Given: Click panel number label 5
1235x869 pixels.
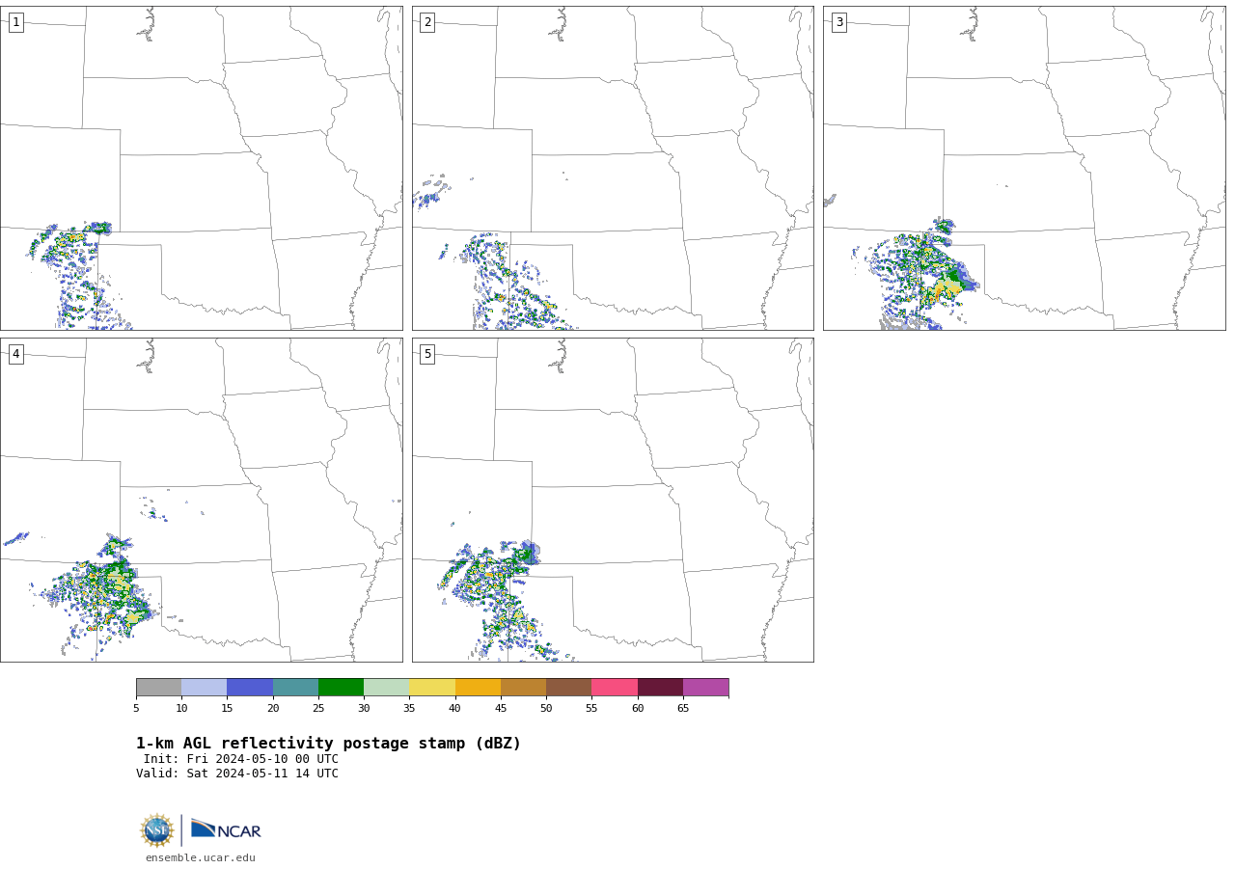Looking at the screenshot, I should click(x=427, y=354).
